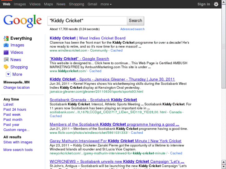Click 'Any time' heading text

click(11, 100)
